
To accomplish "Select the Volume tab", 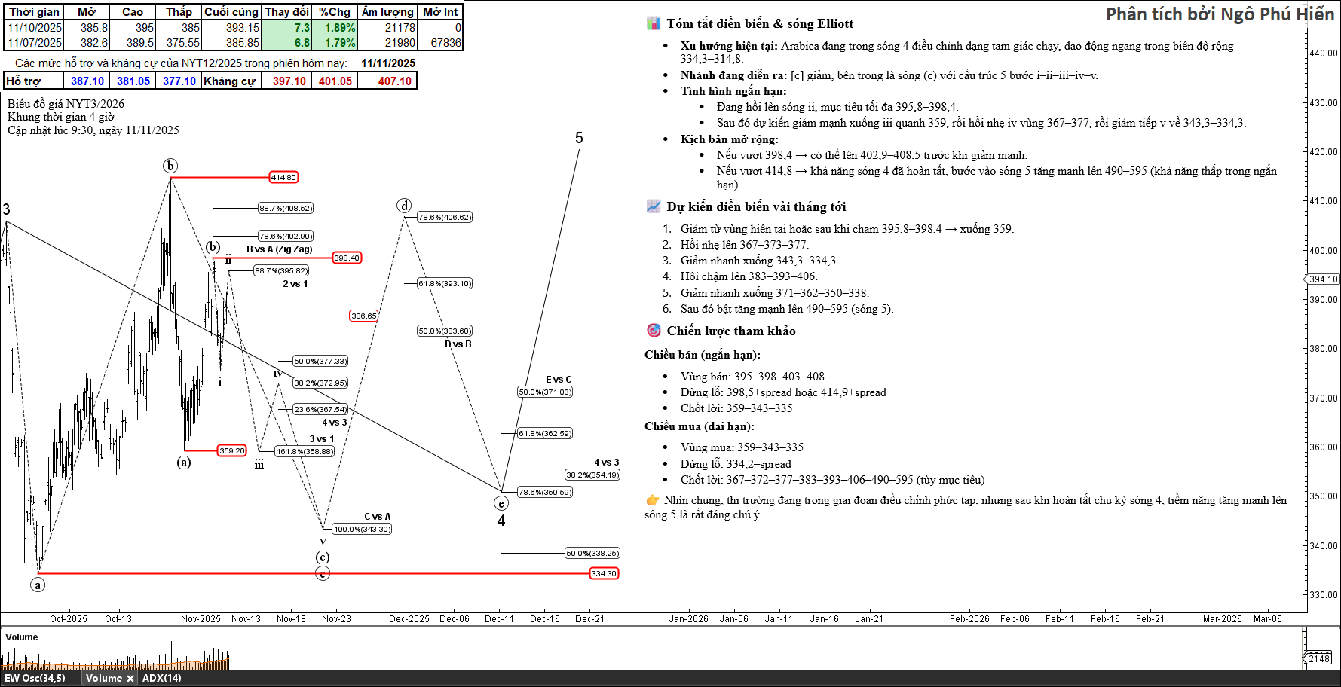I will [x=103, y=678].
